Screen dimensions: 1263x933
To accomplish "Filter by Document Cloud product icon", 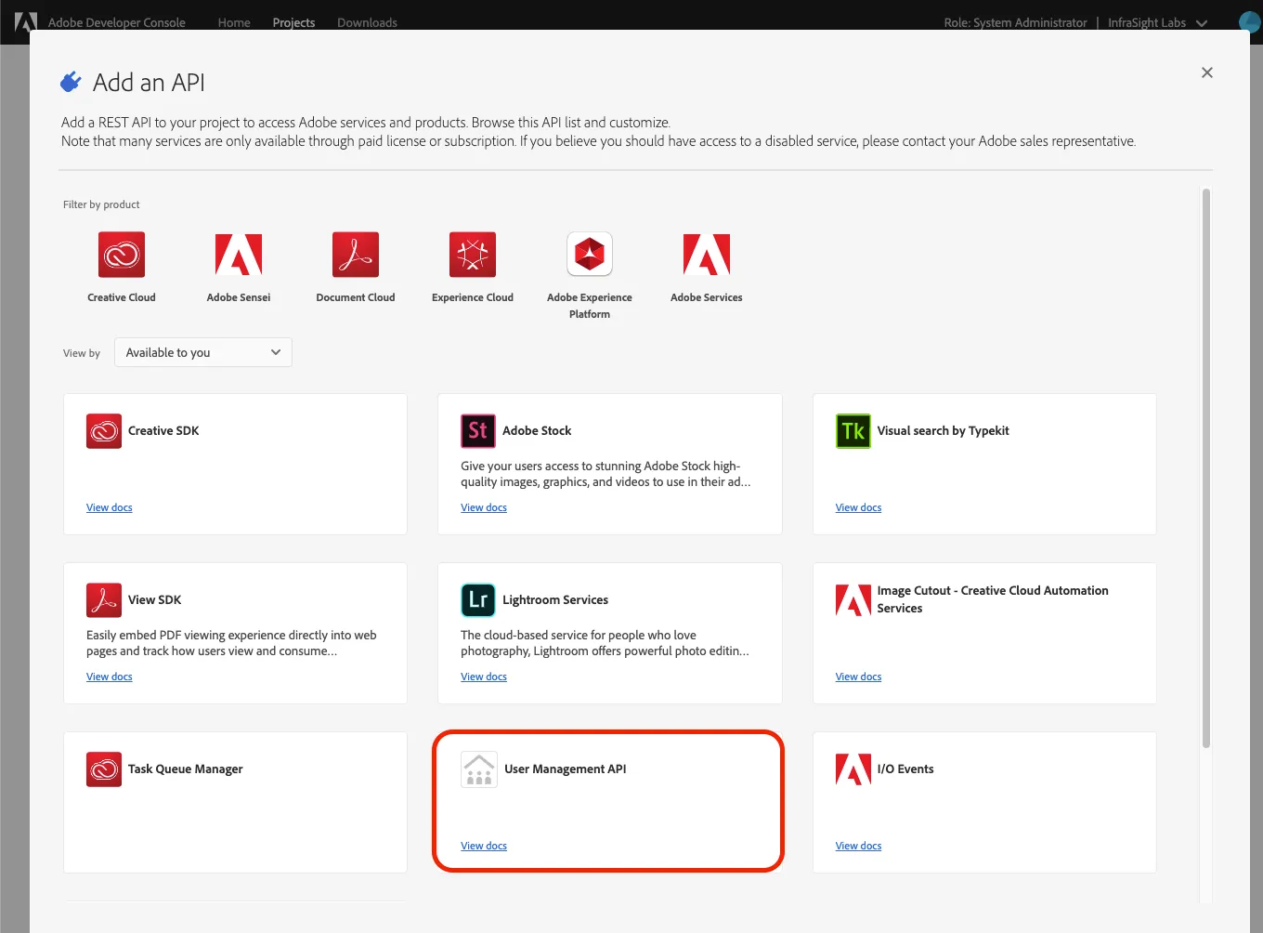I will [x=356, y=255].
